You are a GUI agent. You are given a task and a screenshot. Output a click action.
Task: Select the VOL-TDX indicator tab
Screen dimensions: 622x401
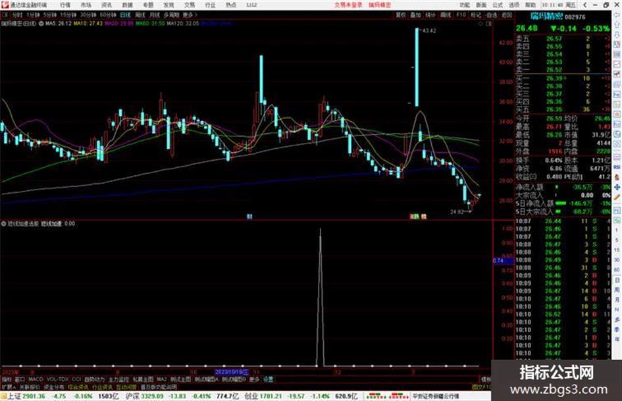pos(57,379)
